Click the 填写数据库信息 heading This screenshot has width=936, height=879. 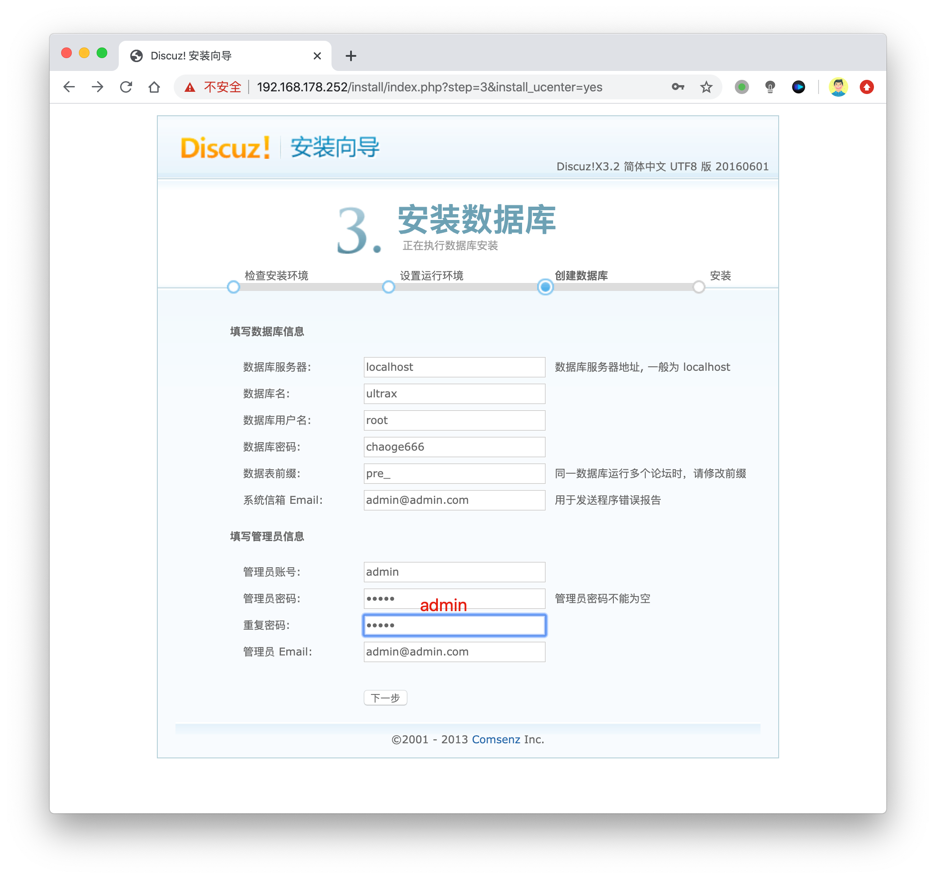(x=267, y=332)
